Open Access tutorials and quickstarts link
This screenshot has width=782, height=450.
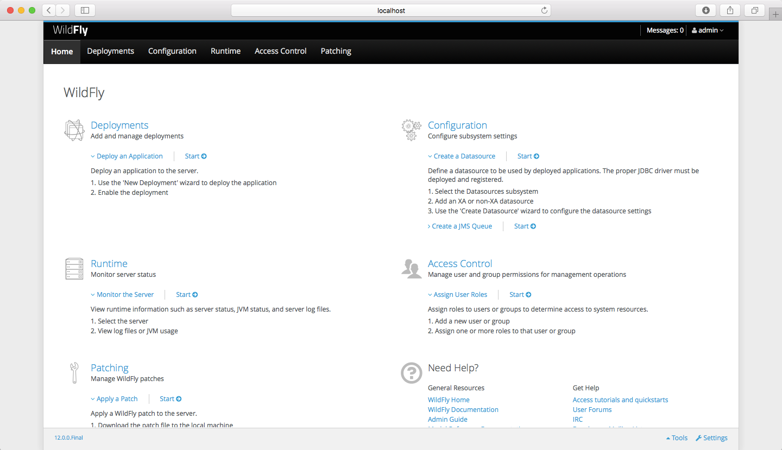[x=620, y=400]
